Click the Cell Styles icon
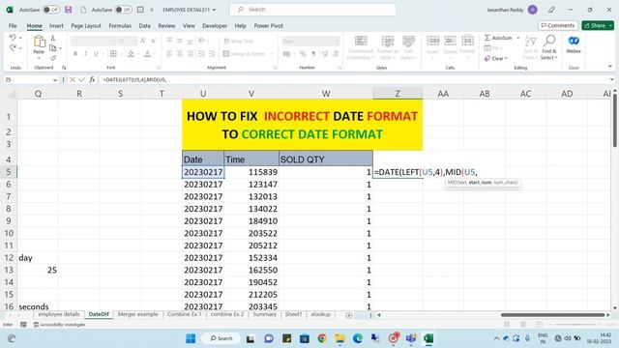This screenshot has width=619, height=348. click(x=408, y=47)
